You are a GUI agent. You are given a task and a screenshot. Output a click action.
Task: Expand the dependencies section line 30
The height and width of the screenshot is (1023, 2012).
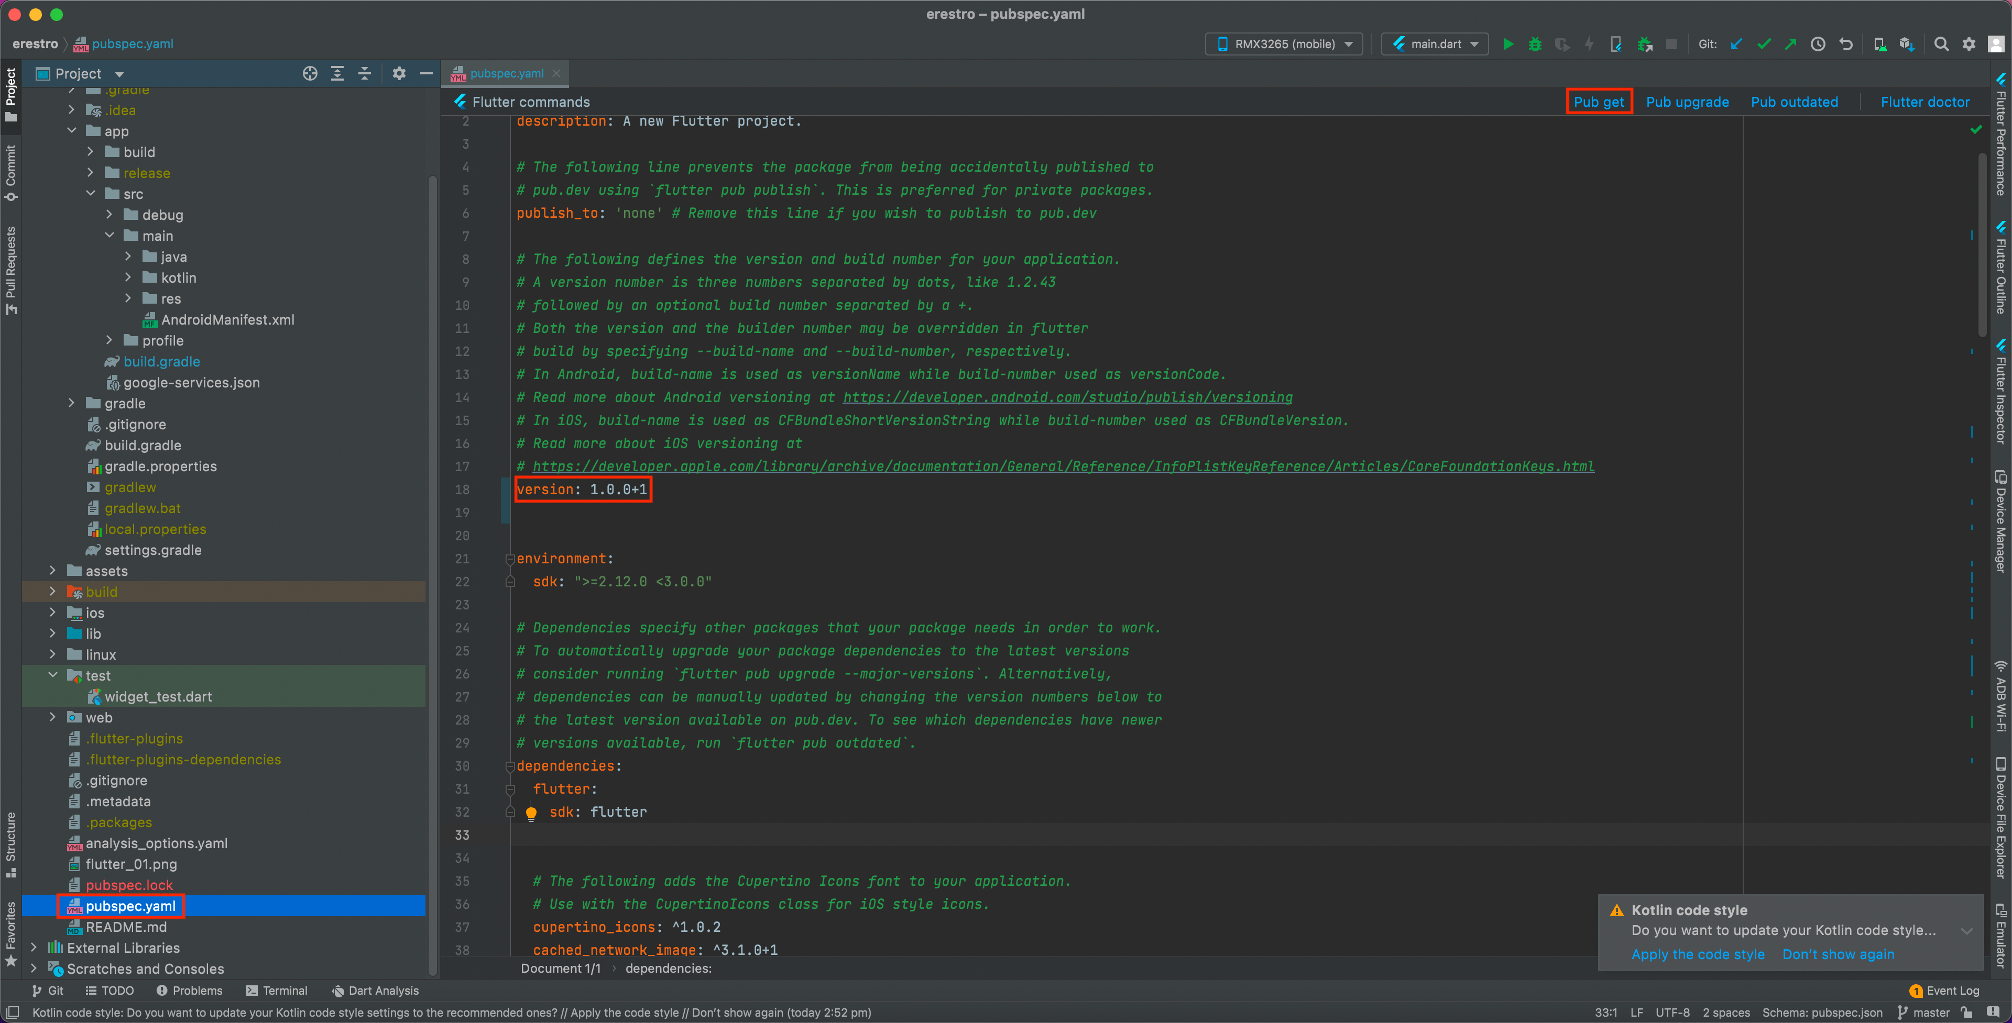(510, 766)
